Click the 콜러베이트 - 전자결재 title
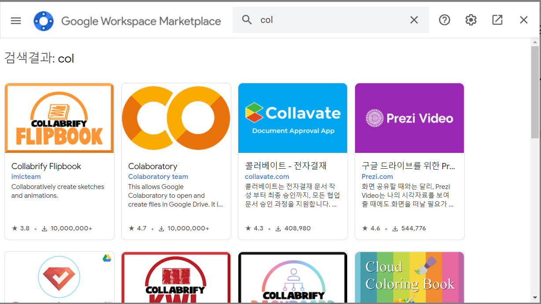Image resolution: width=541 pixels, height=304 pixels. (286, 166)
